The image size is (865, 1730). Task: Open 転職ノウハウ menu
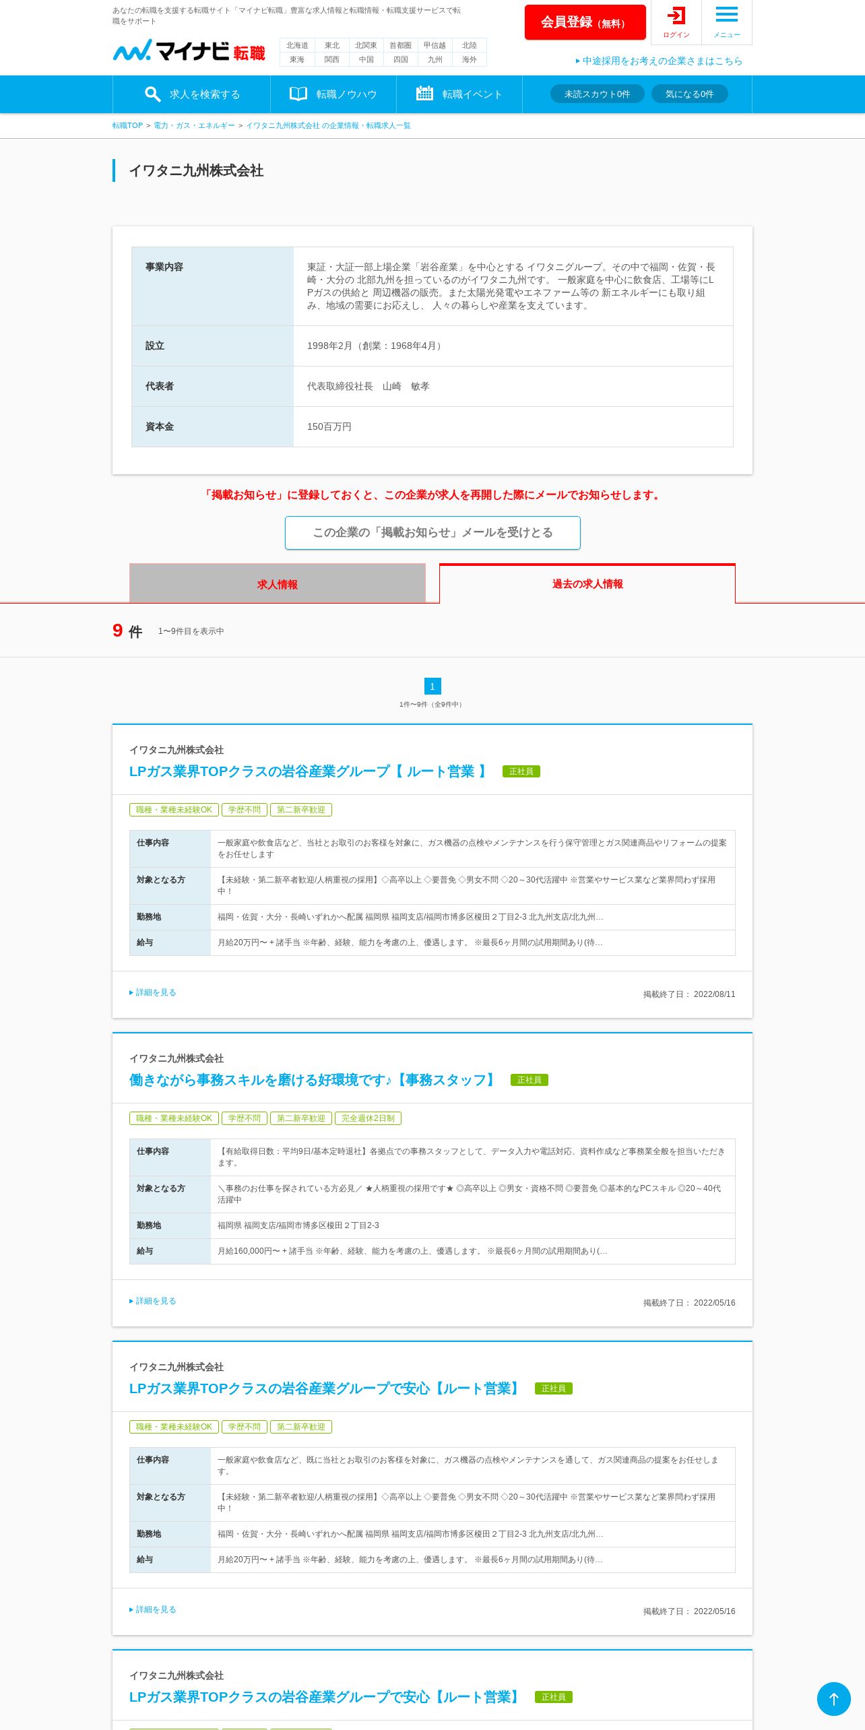pos(333,94)
